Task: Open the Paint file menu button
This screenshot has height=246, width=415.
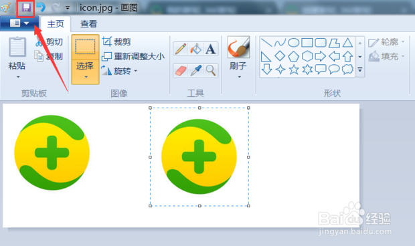Action: [x=19, y=23]
